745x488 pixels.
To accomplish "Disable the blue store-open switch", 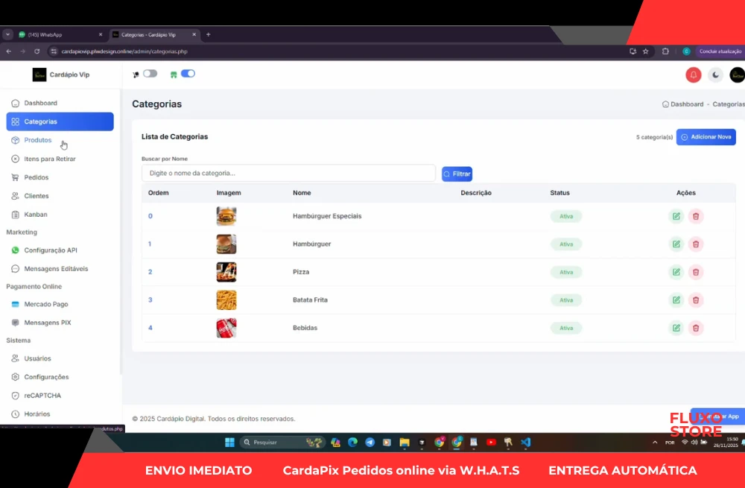I will [188, 74].
